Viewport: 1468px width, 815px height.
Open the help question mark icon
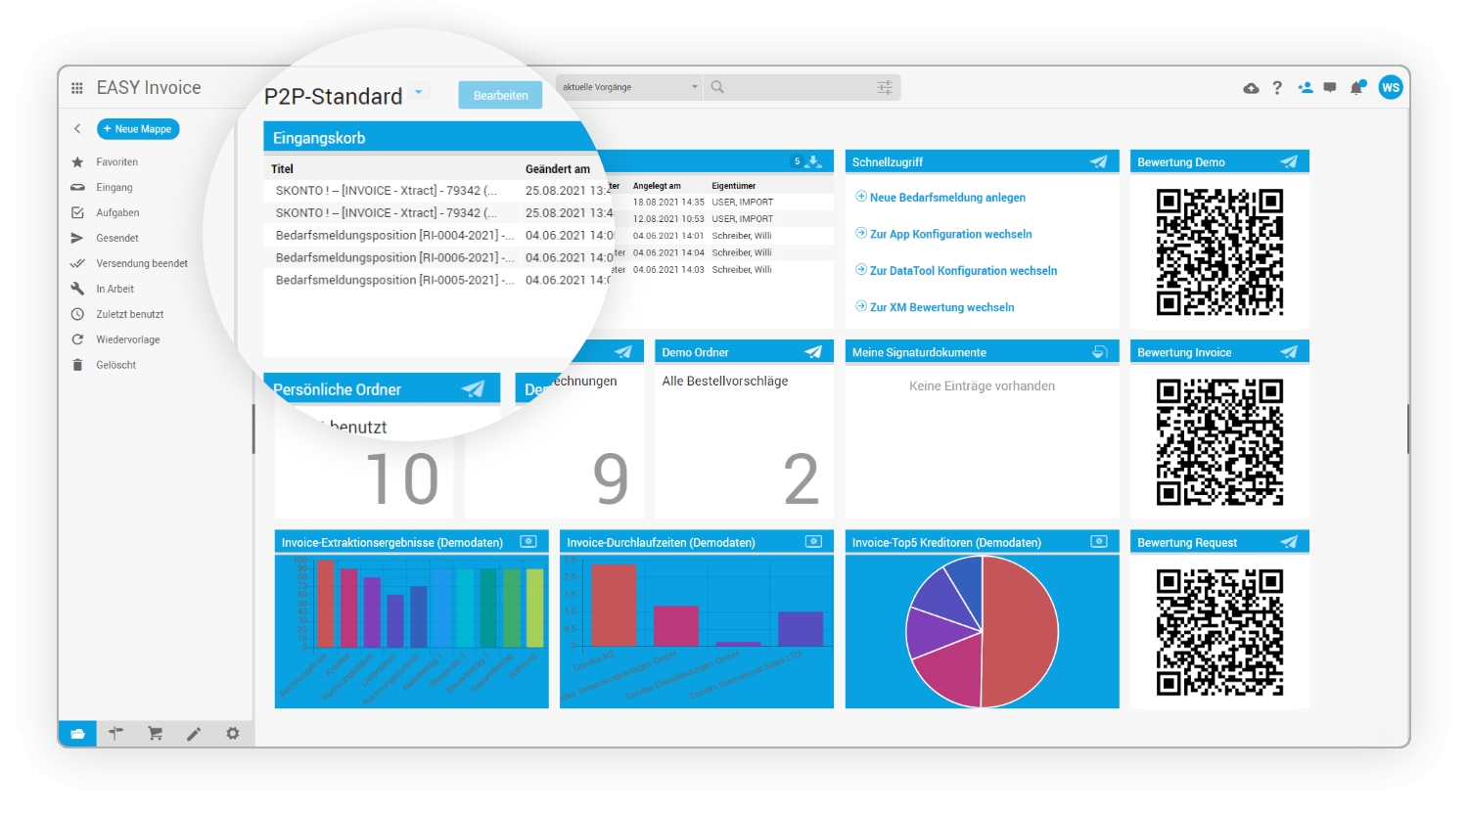(x=1277, y=88)
